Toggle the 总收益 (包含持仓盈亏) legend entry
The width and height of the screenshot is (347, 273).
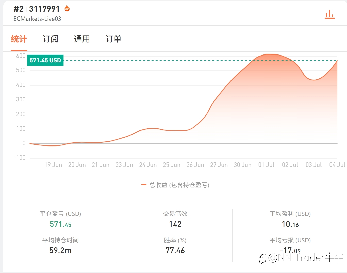pyautogui.click(x=175, y=185)
